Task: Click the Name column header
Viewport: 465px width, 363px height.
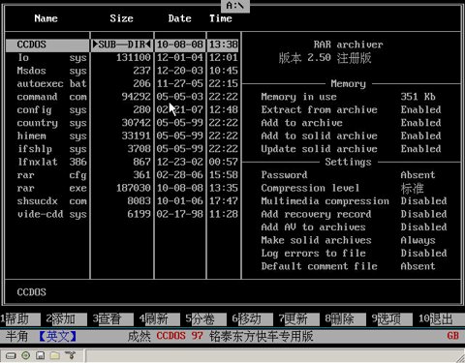Action: (x=46, y=18)
